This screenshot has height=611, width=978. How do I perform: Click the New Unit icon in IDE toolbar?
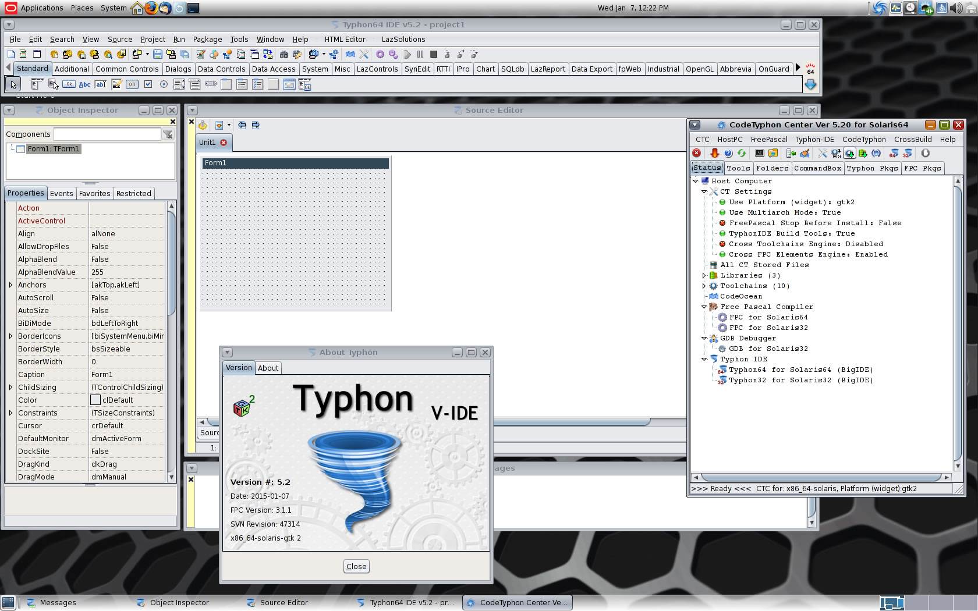23,54
